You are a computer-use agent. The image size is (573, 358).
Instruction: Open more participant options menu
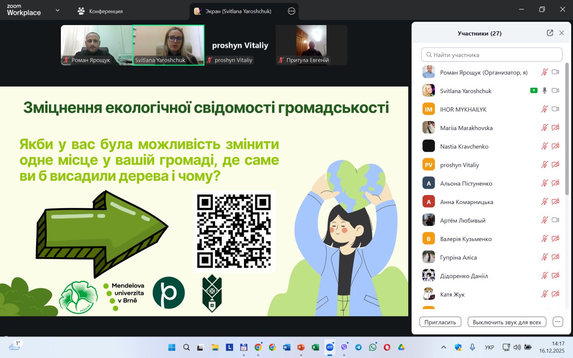pos(558,322)
